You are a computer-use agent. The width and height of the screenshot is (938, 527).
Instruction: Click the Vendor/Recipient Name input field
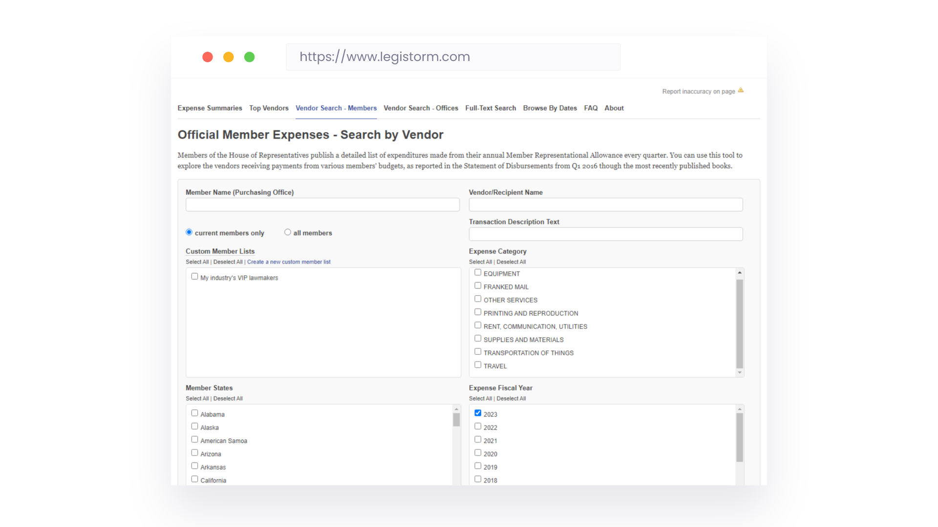605,204
